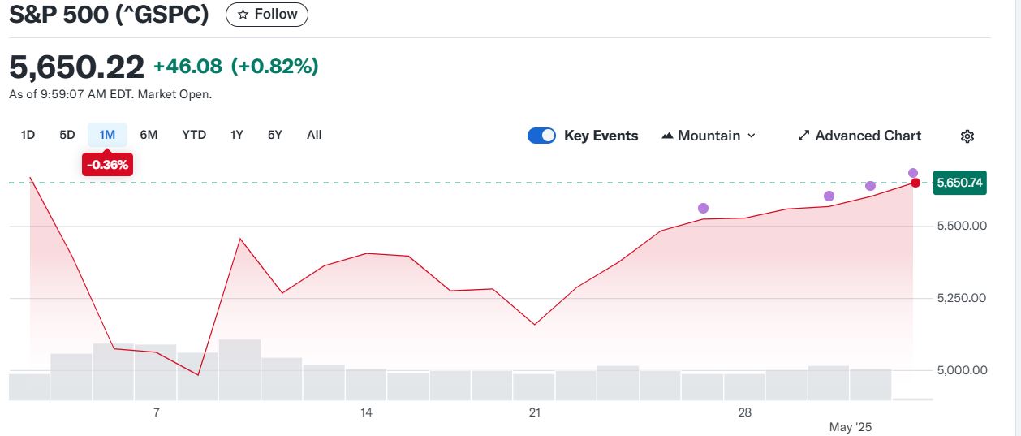1021x436 pixels.
Task: Click the mountain chart type icon
Action: click(668, 136)
